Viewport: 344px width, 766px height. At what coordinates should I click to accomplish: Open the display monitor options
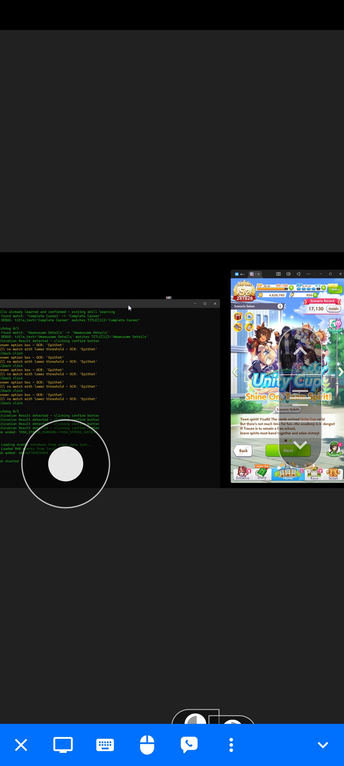[63, 745]
